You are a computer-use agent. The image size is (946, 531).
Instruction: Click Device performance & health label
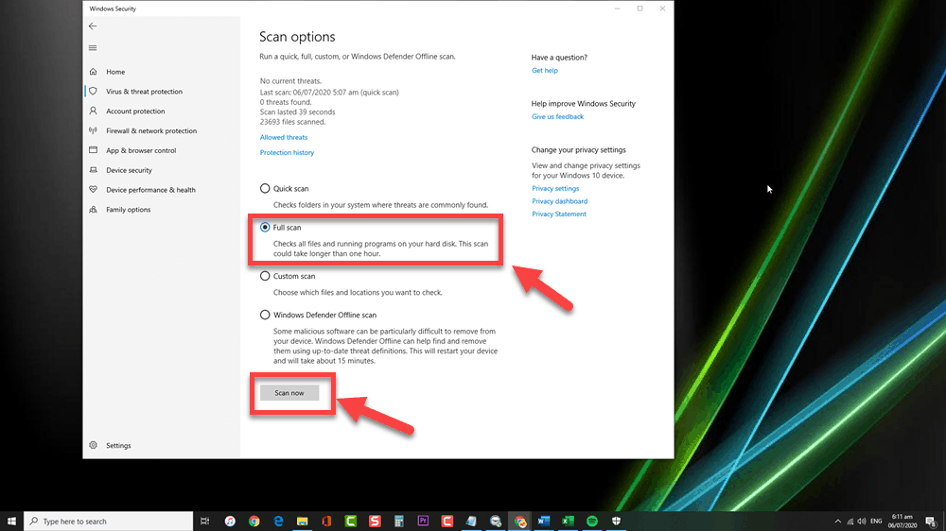point(150,190)
